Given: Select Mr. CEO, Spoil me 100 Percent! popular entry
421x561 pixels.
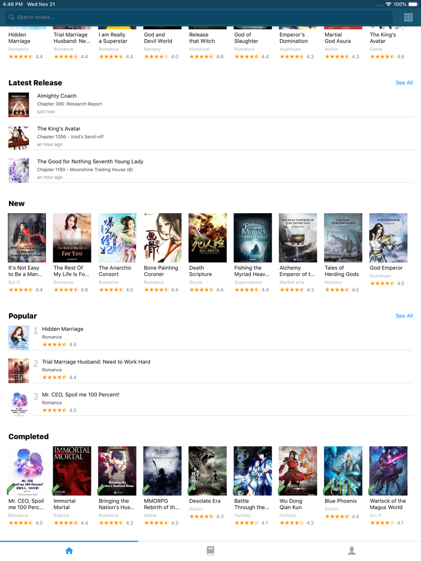Looking at the screenshot, I should pos(210,402).
